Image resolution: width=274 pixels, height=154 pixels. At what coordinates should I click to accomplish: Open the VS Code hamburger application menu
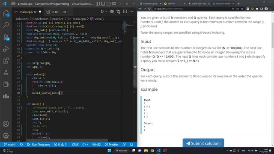(13, 4)
